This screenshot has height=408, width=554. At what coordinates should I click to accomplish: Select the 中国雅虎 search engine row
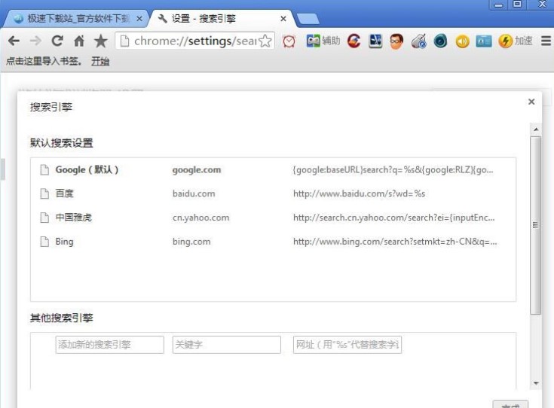(x=273, y=218)
